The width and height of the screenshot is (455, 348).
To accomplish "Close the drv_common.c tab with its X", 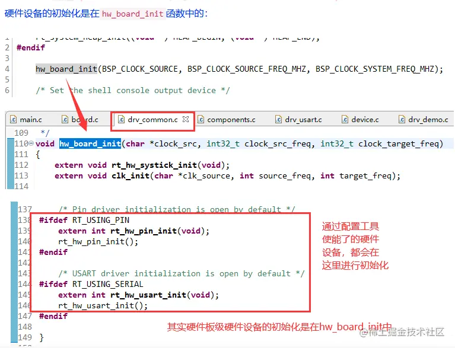I will click(x=186, y=119).
